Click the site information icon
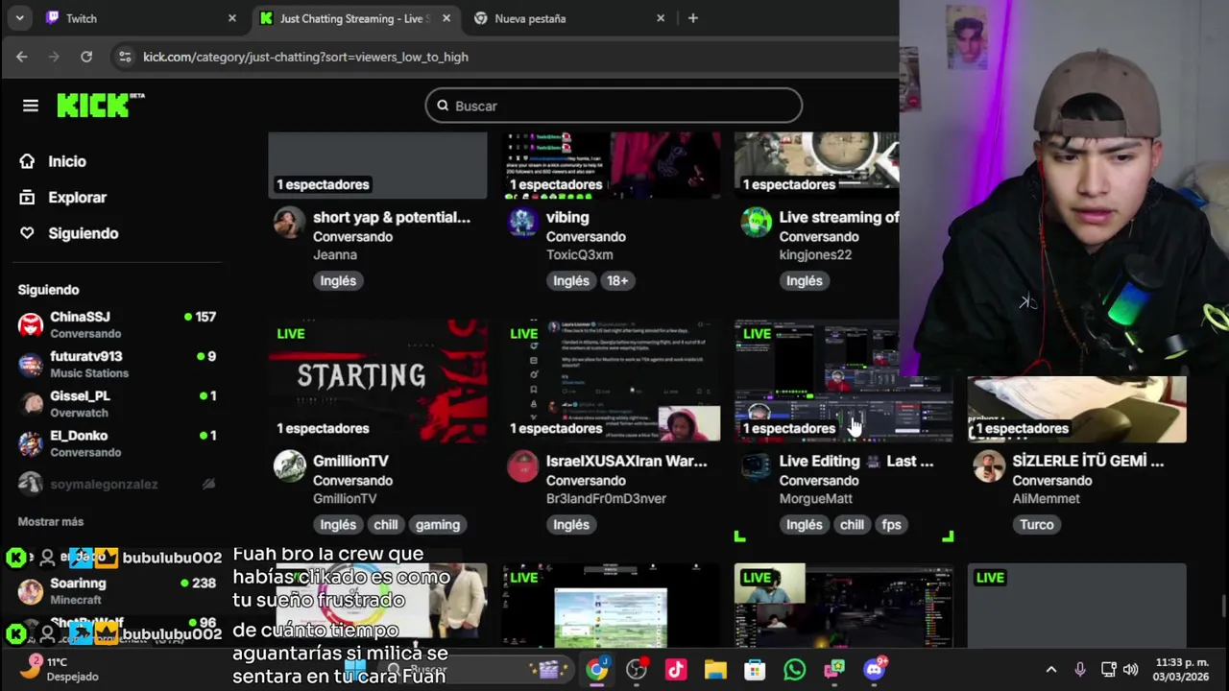The width and height of the screenshot is (1229, 691). [x=125, y=57]
